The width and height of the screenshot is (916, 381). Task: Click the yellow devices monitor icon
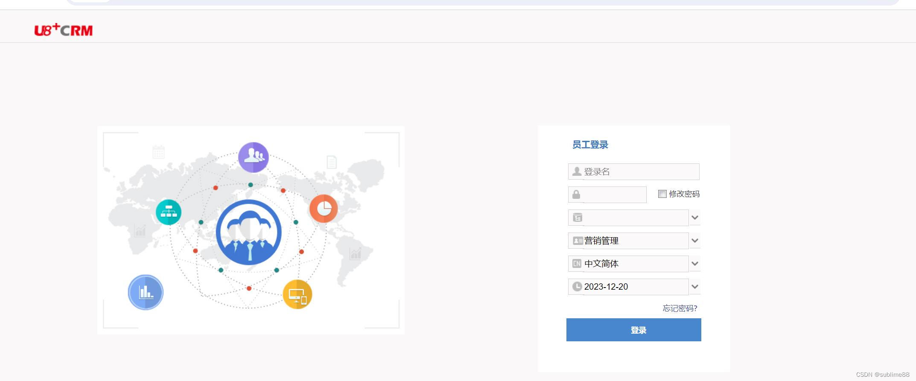pyautogui.click(x=298, y=294)
